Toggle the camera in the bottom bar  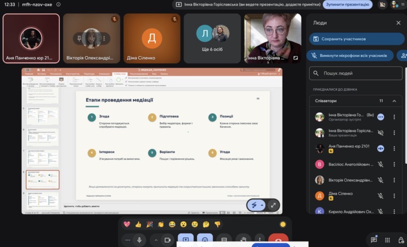point(168,240)
